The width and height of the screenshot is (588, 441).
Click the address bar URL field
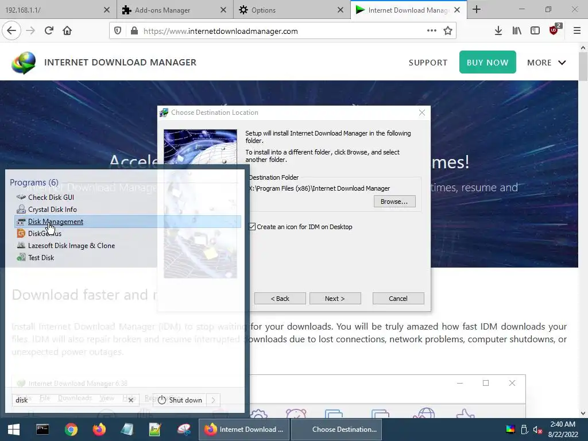coord(283,31)
